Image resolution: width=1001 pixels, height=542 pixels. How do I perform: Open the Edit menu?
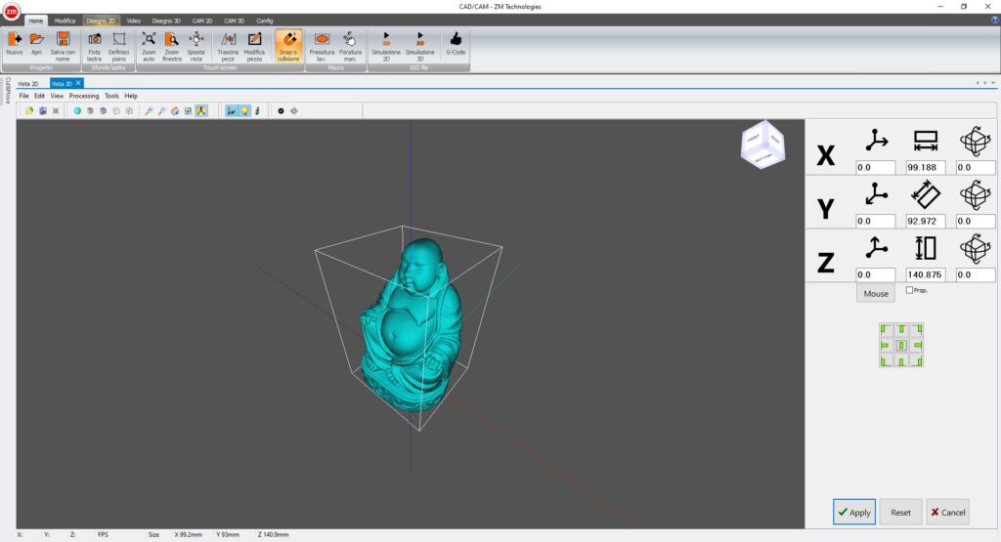[39, 96]
